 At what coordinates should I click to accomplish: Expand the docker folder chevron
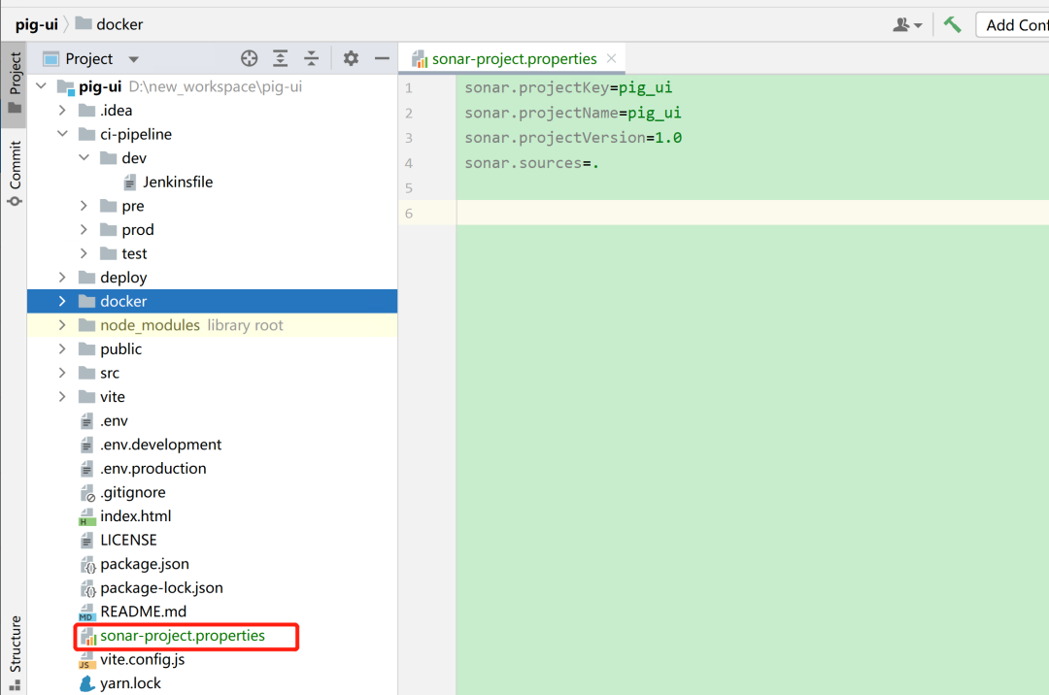click(x=62, y=301)
